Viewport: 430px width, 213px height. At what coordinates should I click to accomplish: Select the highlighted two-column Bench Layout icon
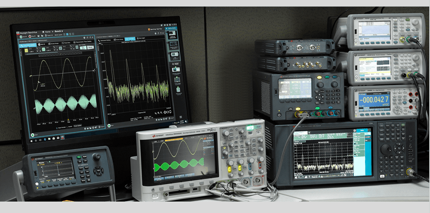tap(67, 34)
